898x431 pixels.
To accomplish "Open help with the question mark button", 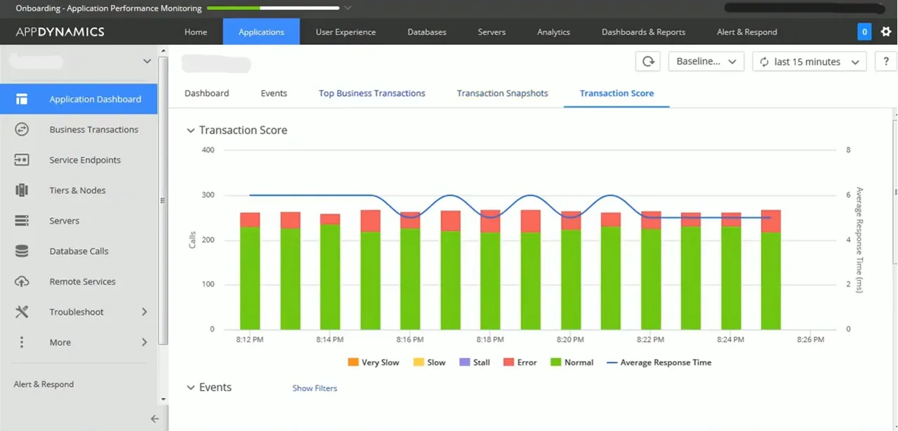I will (x=886, y=62).
